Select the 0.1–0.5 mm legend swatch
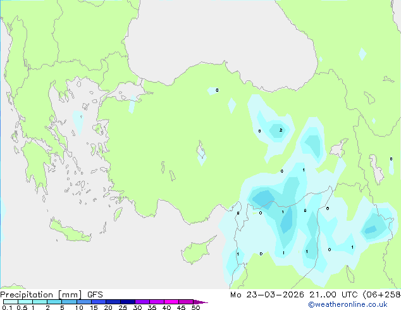Image resolution: width=401 pixels, height=310 pixels. [x=11, y=302]
